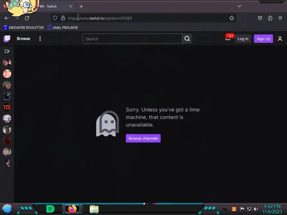Open volume speaker tray icon
287x215 pixels.
tap(256, 209)
